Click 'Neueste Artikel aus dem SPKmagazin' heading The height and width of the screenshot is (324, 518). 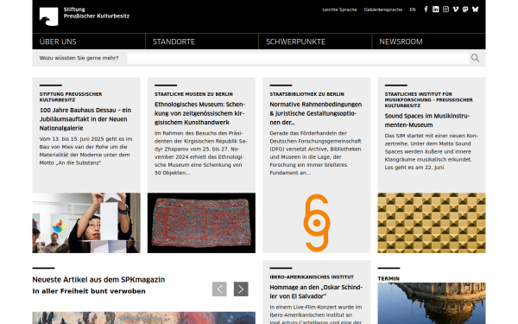(x=98, y=280)
